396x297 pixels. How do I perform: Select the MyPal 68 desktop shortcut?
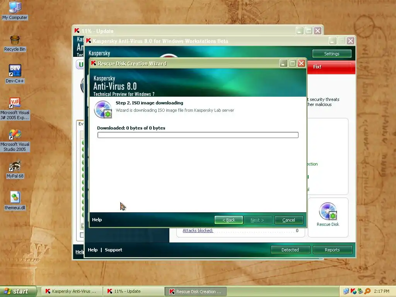pyautogui.click(x=15, y=169)
